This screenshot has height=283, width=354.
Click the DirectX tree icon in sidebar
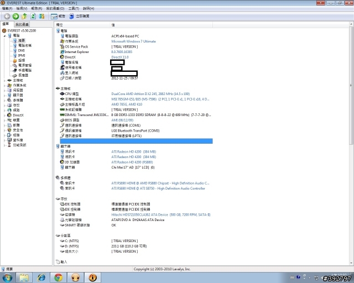click(9, 115)
